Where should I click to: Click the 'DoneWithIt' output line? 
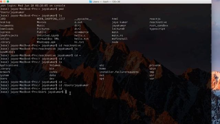(x=8, y=52)
